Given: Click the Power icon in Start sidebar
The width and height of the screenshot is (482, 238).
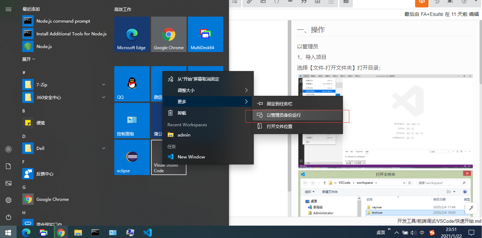Looking at the screenshot, I should 8,217.
